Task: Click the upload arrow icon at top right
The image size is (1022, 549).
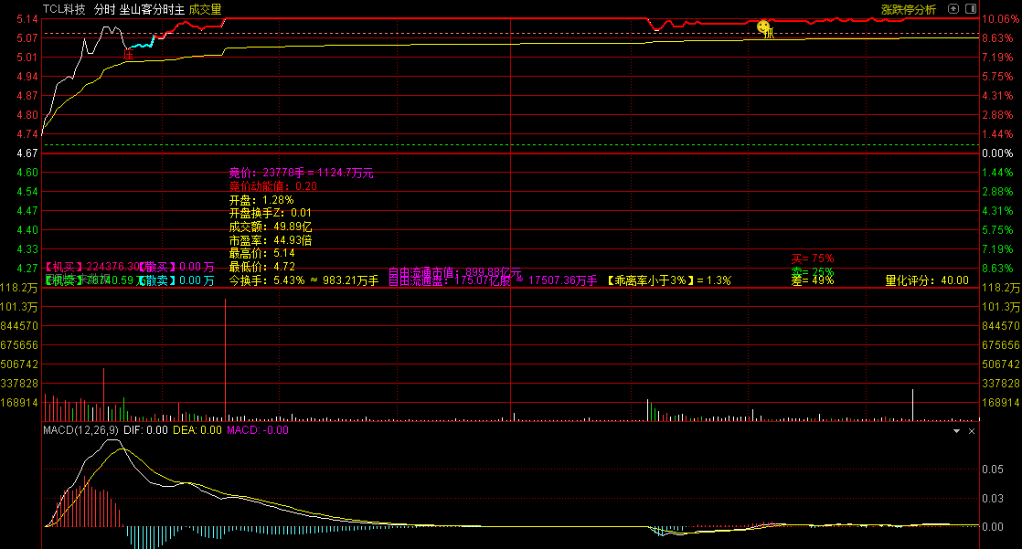Action: coord(953,8)
